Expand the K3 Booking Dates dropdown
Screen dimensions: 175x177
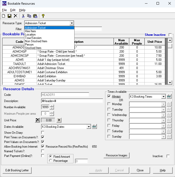click(89, 127)
